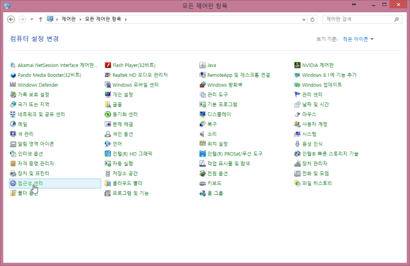Click the 접근성 센터 icon
Screen dimensions: 410x266
point(13,183)
